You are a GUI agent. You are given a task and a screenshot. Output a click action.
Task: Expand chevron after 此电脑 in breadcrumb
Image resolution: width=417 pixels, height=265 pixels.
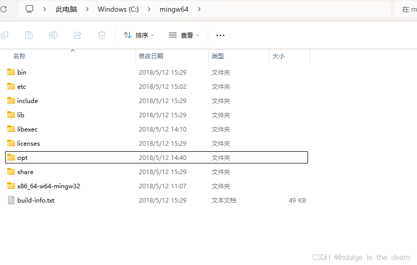[87, 9]
